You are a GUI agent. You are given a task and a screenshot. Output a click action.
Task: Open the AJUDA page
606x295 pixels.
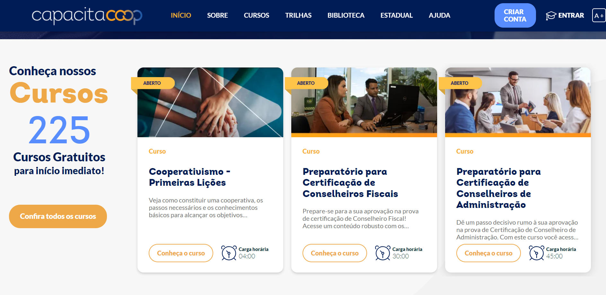(x=439, y=15)
